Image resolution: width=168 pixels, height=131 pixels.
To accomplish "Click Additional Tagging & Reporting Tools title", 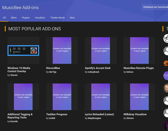I will [x=20, y=116].
